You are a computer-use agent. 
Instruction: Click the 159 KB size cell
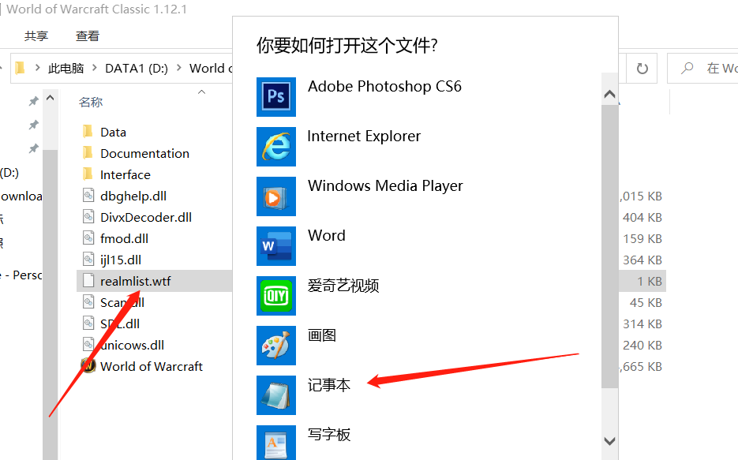(642, 238)
